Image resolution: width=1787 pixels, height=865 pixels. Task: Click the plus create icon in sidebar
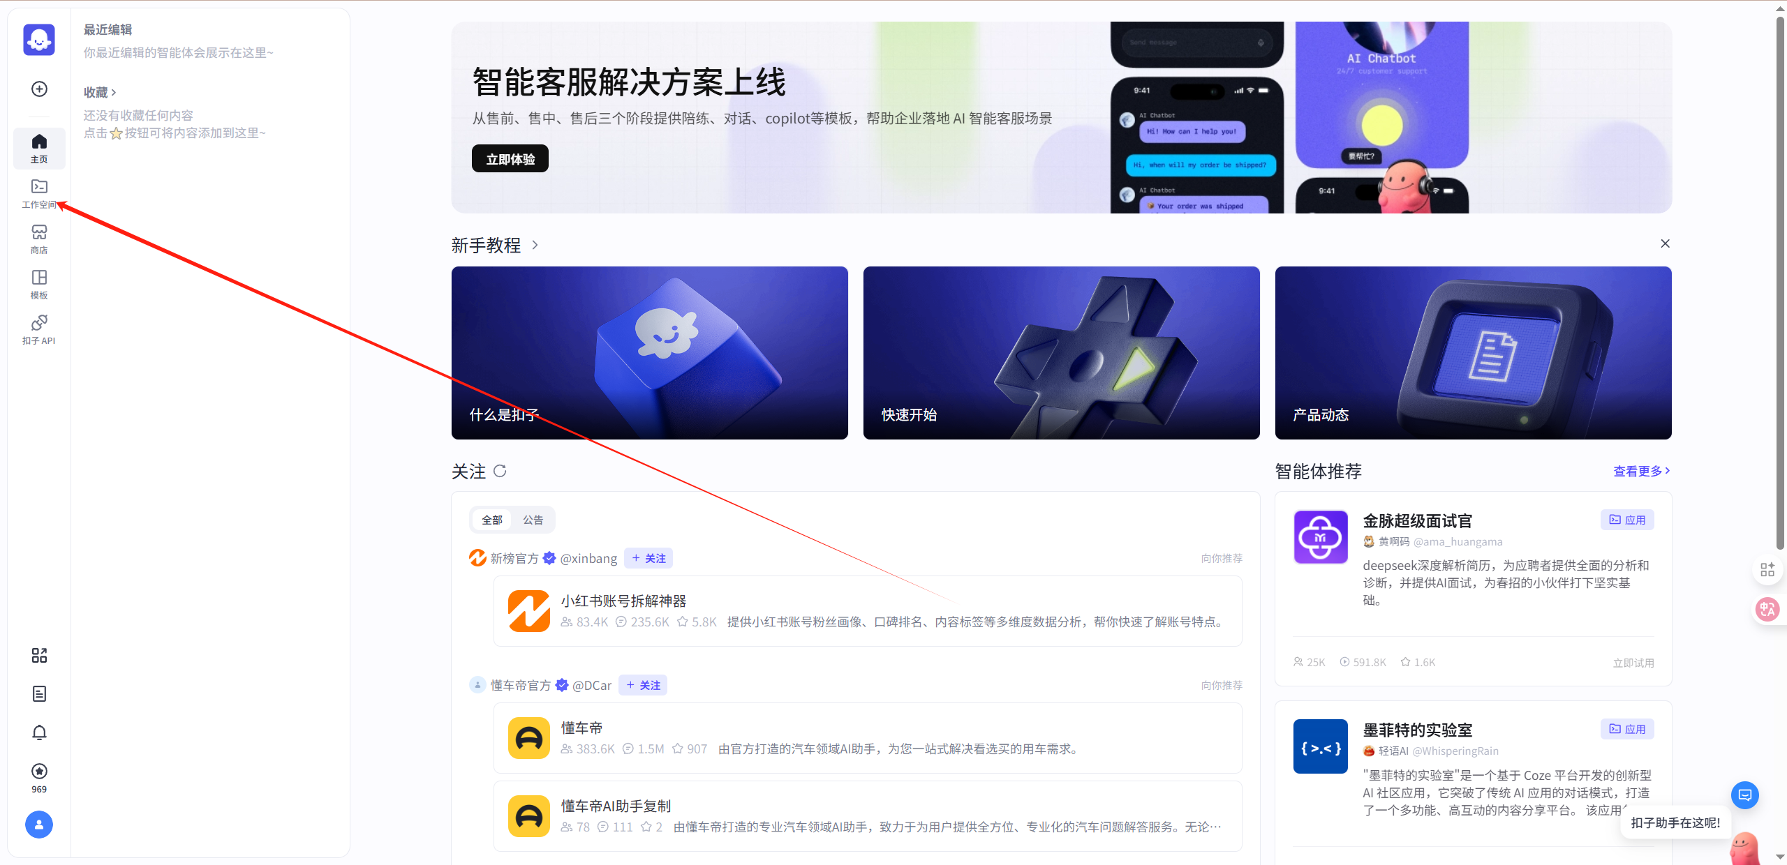point(39,89)
